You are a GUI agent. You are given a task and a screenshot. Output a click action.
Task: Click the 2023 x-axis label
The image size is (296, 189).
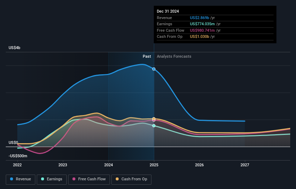coord(63,165)
